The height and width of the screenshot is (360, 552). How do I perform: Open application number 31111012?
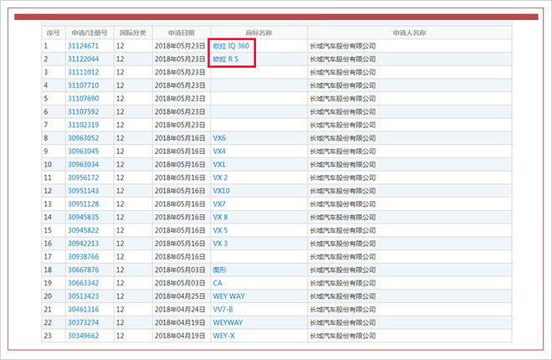(84, 73)
